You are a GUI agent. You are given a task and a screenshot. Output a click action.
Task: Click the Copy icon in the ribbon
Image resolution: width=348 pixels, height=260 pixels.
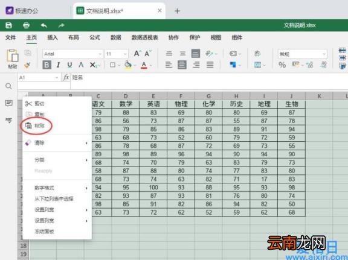tap(28, 53)
